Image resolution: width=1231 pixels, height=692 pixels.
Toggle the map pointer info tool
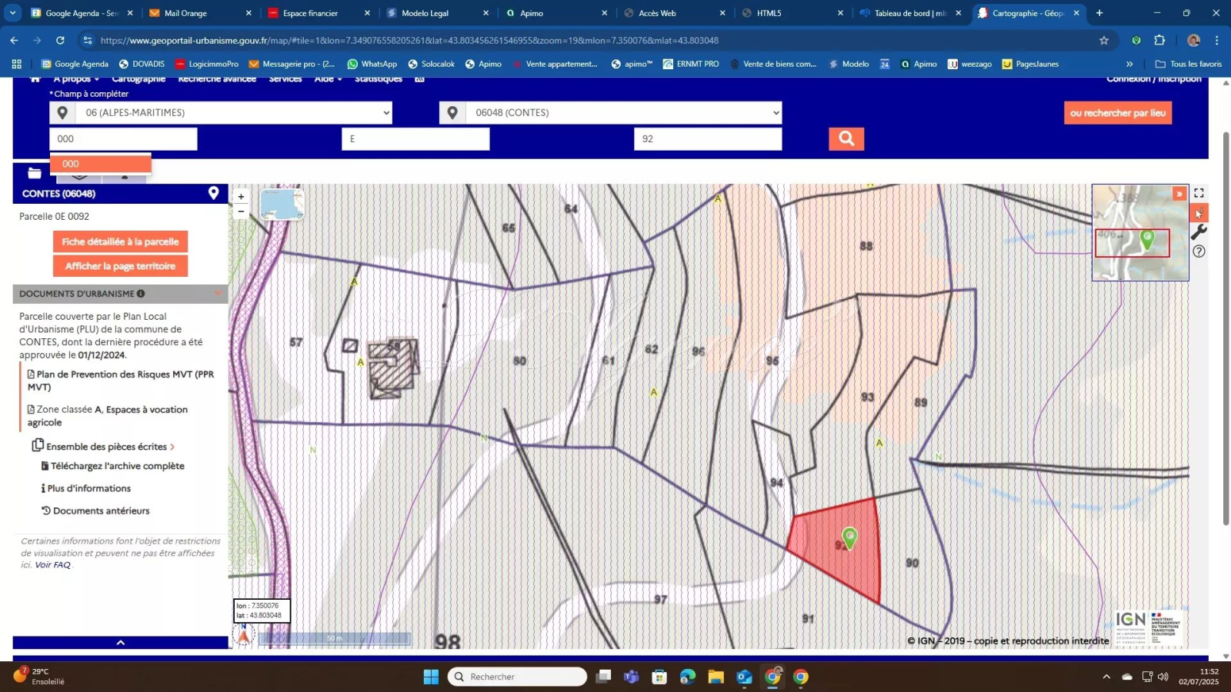click(x=1199, y=213)
